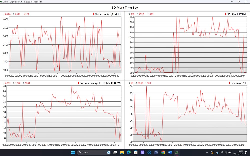
Task: Open Task View on the taskbar
Action: pyautogui.click(x=115, y=152)
